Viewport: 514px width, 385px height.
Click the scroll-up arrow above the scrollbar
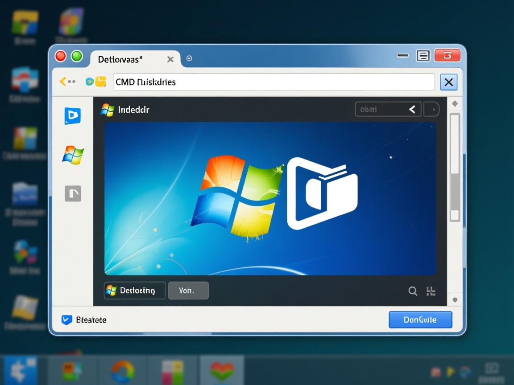pos(455,104)
